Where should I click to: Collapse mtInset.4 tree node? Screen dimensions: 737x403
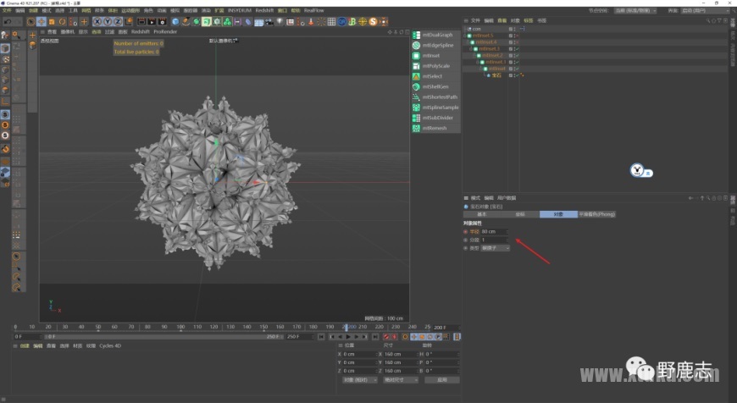tap(468, 41)
